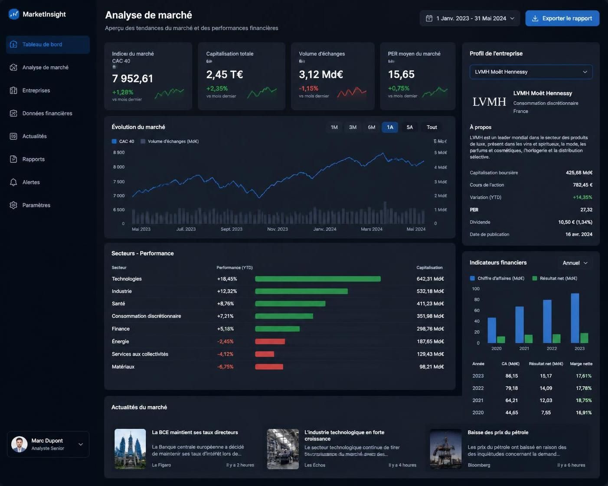This screenshot has height=486, width=608.
Task: Open the Rapports section
Action: (48, 159)
